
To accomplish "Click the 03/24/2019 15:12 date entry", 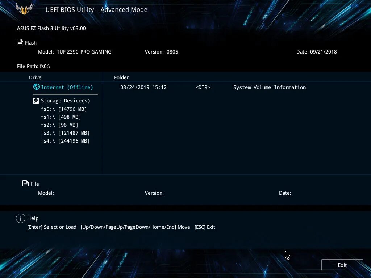I will point(143,87).
